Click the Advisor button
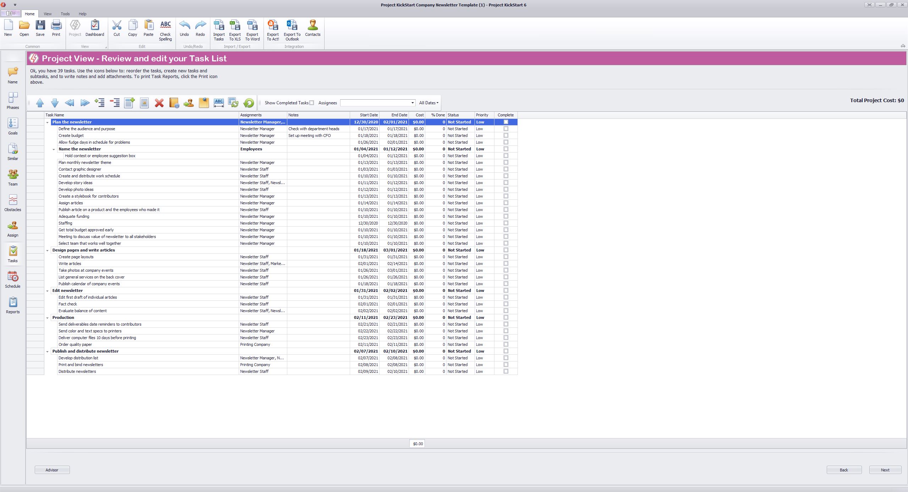 pyautogui.click(x=52, y=470)
